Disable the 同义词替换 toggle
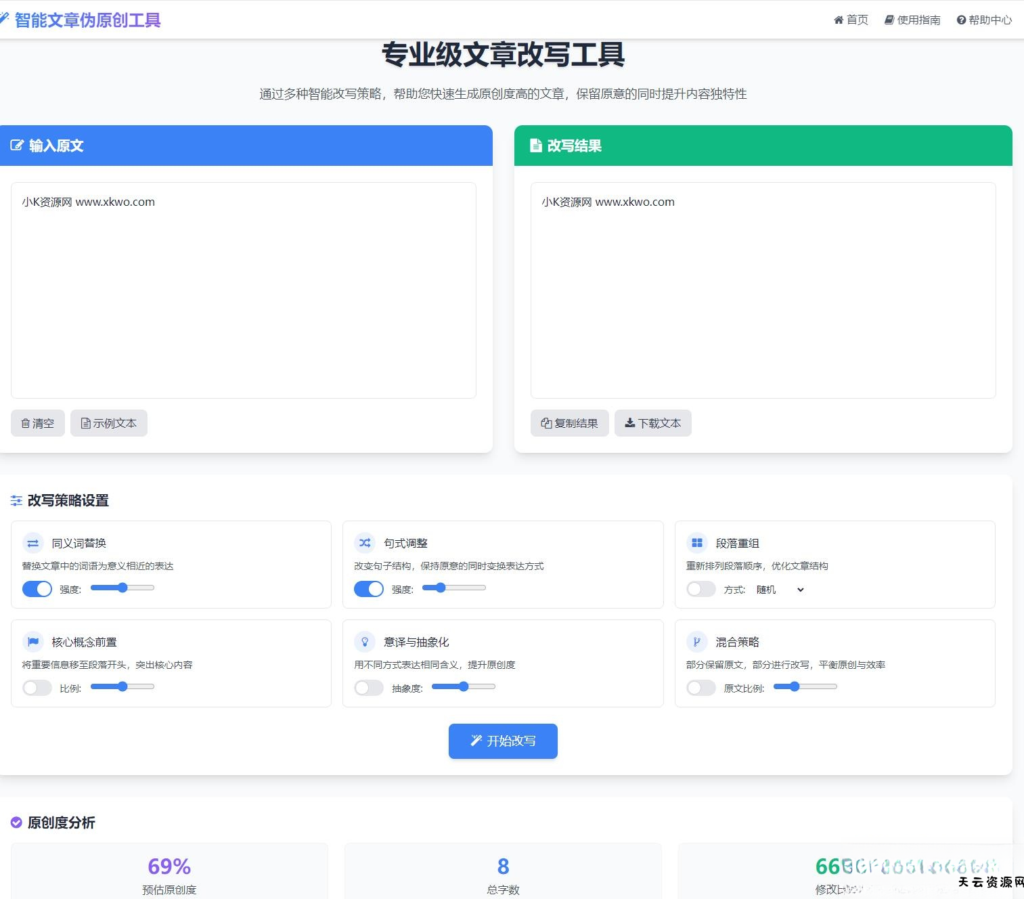This screenshot has width=1024, height=899. tap(37, 588)
